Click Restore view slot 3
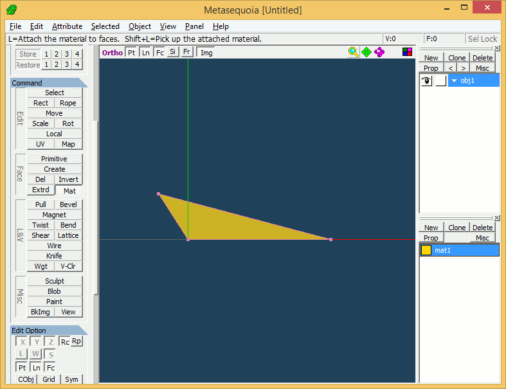The image size is (506, 389). (x=67, y=64)
